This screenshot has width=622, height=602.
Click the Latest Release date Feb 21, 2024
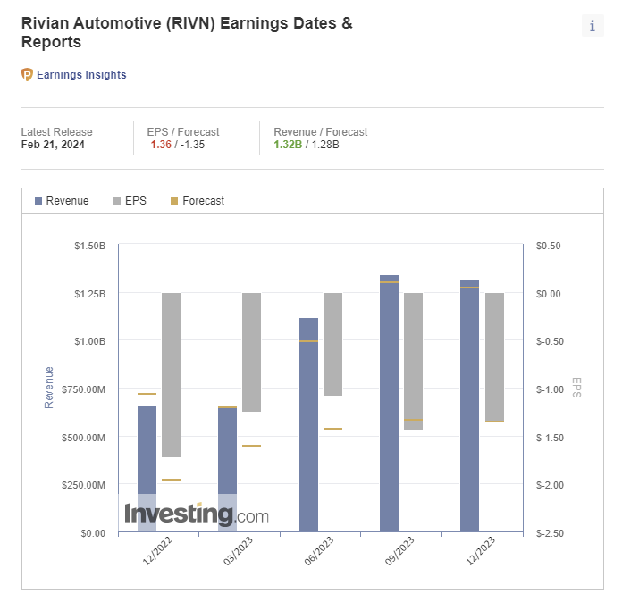[53, 145]
